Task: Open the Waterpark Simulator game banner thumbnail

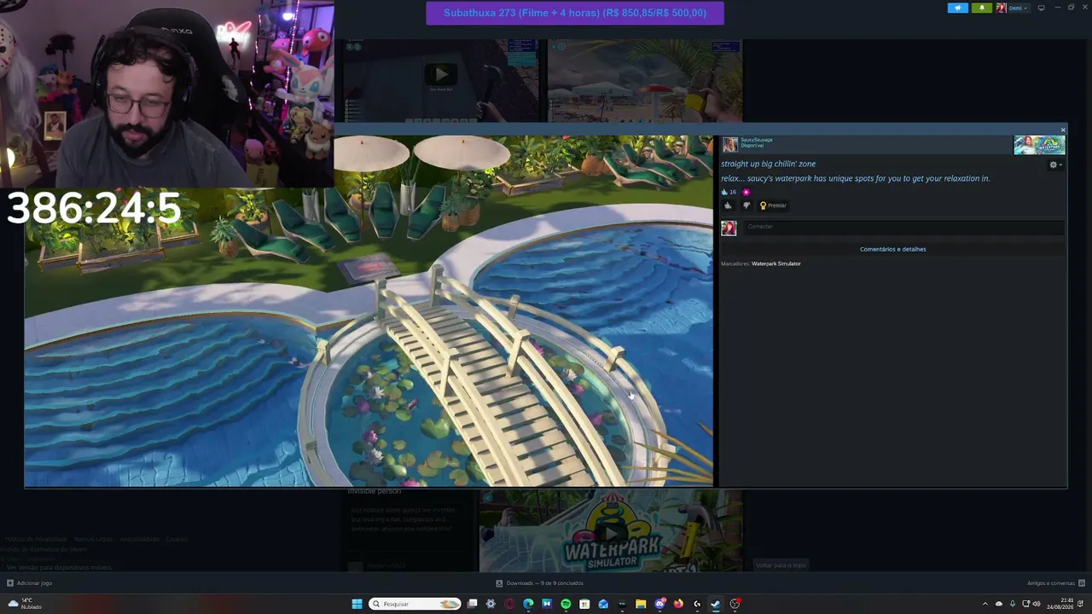Action: point(1039,145)
